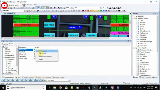Click the Selection pointer tool
This screenshot has width=160, height=90.
[x=140, y=16]
